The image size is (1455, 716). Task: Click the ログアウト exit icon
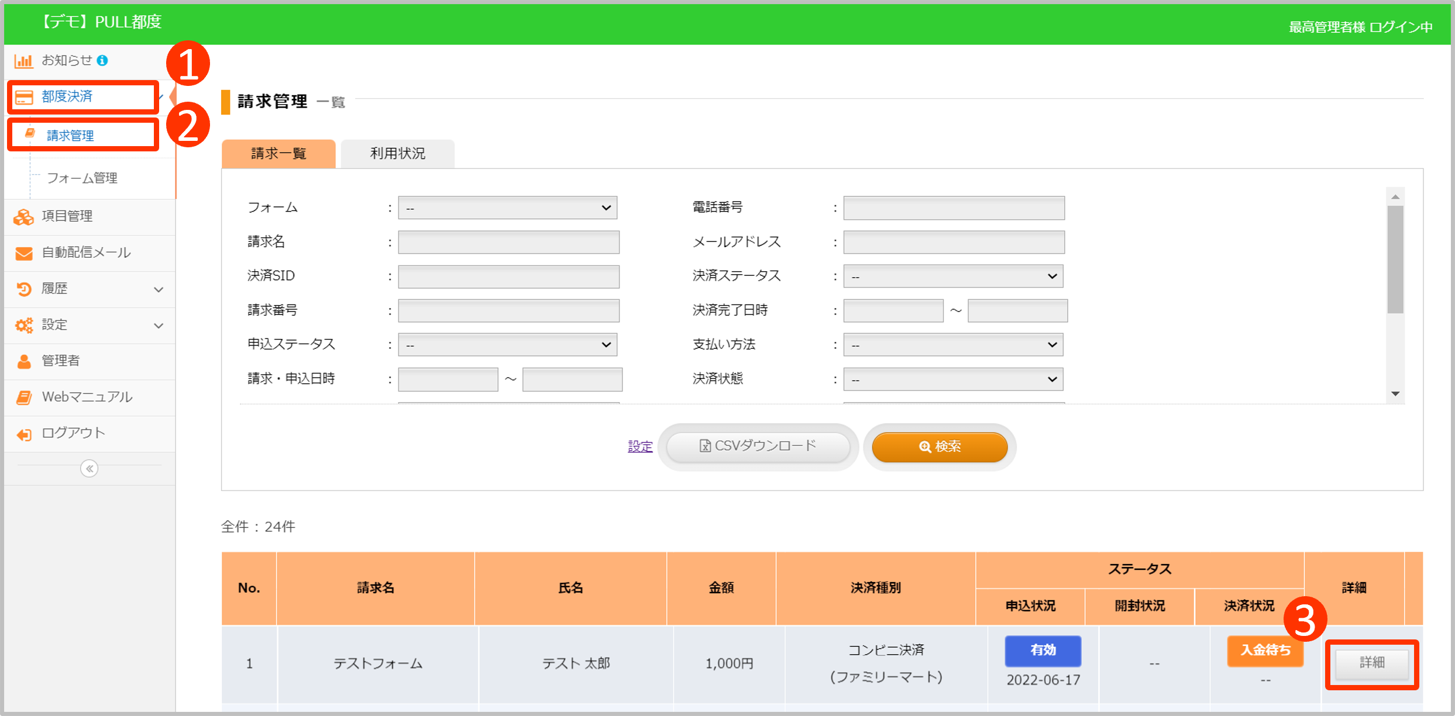pyautogui.click(x=23, y=434)
